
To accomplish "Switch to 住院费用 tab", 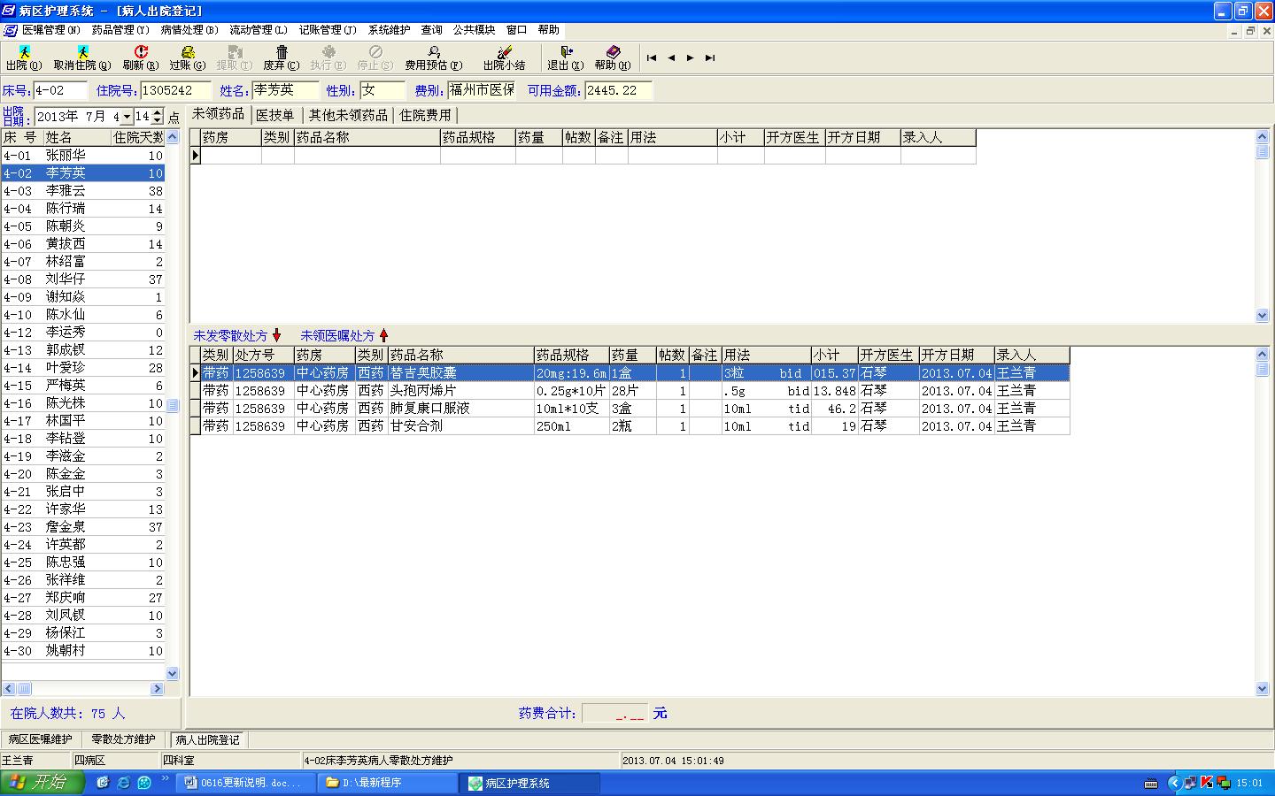I will [x=425, y=115].
